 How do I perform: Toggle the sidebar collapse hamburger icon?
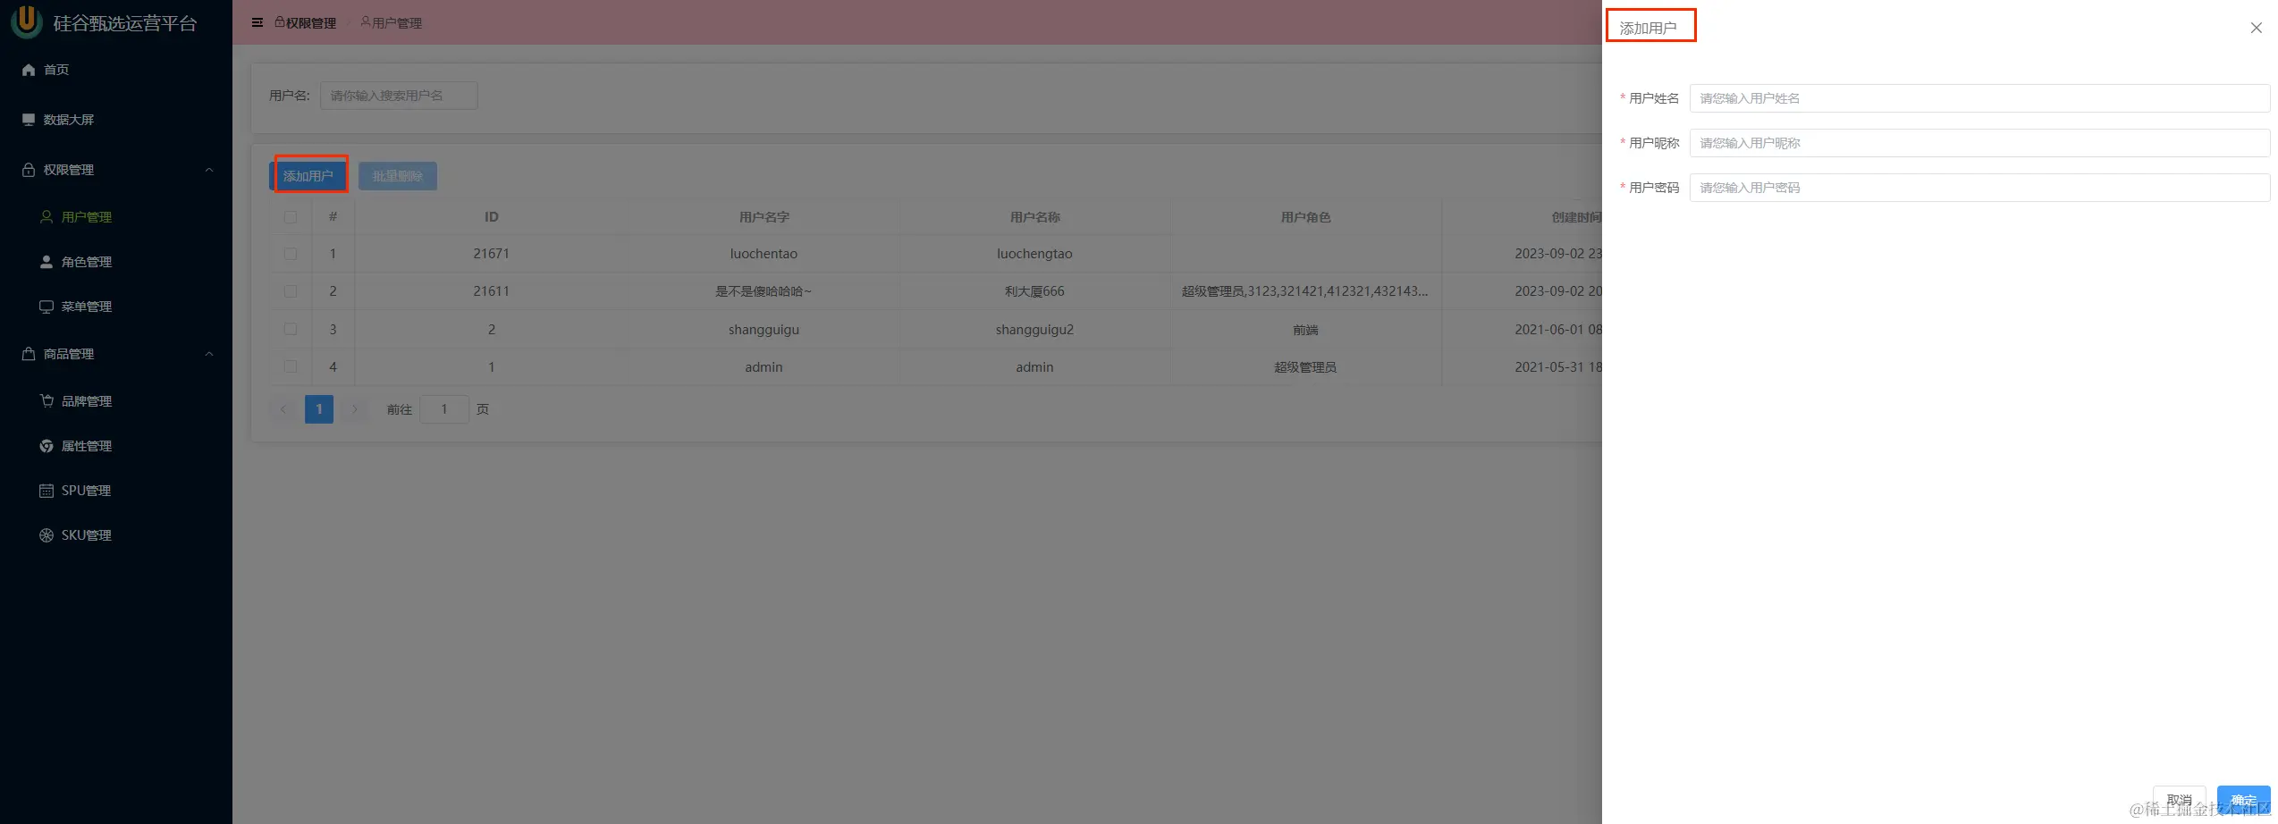257,22
